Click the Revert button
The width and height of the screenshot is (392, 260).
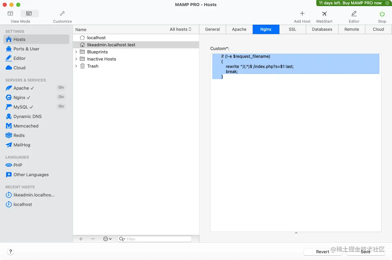point(322,252)
